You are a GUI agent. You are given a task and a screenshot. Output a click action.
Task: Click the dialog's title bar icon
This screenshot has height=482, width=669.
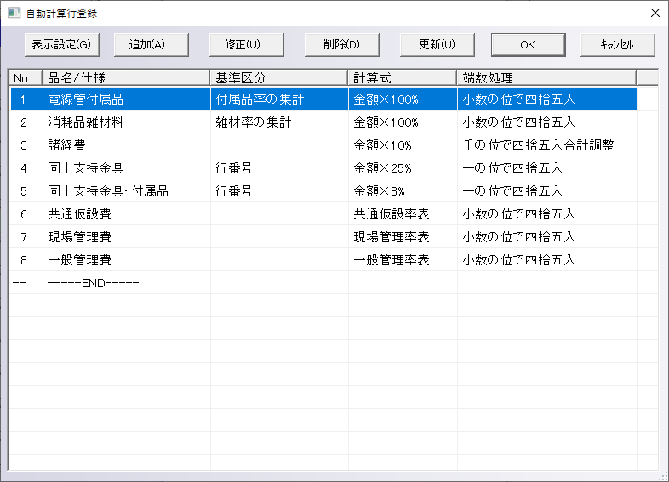click(14, 13)
